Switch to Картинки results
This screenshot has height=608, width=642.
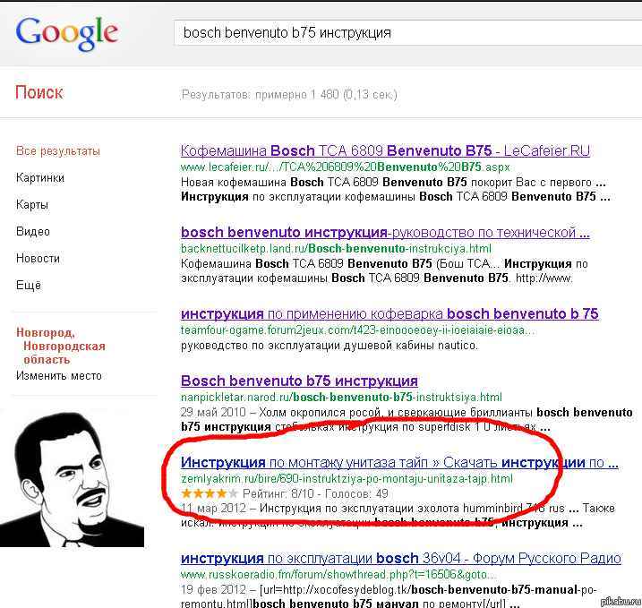coord(40,177)
